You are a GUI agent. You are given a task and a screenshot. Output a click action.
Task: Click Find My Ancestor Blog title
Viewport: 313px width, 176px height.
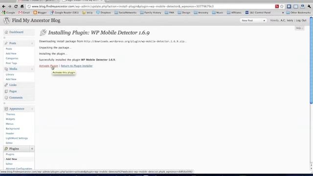click(36, 21)
